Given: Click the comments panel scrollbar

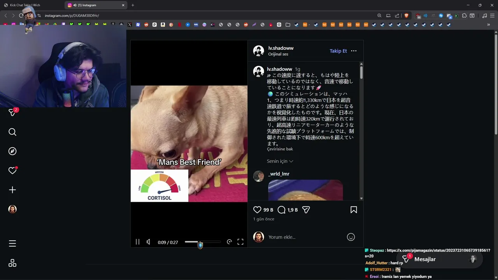Looking at the screenshot, I should (361, 72).
